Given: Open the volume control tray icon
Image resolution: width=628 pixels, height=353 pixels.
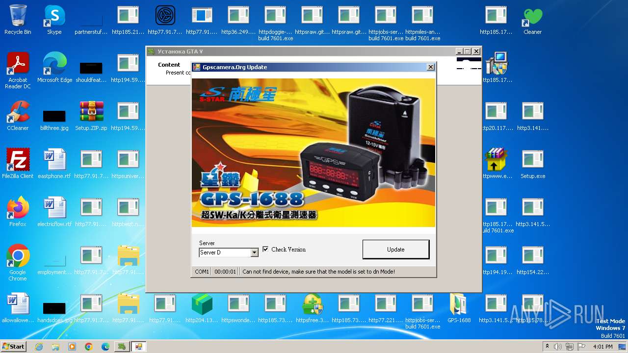Looking at the screenshot, I should coord(558,346).
